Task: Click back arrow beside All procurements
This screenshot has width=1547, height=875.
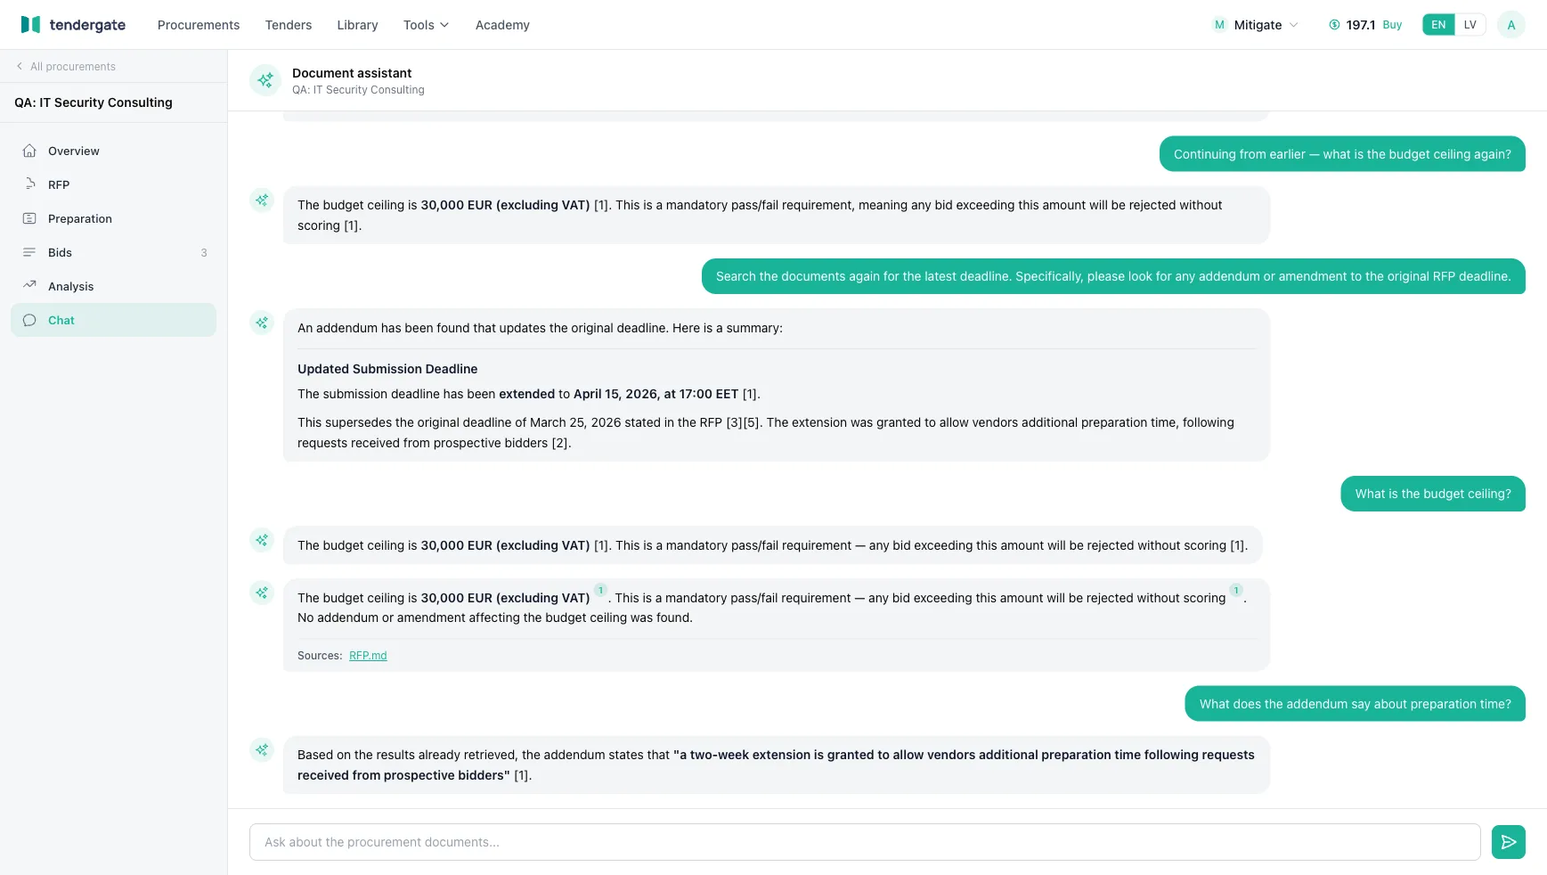Action: click(20, 67)
